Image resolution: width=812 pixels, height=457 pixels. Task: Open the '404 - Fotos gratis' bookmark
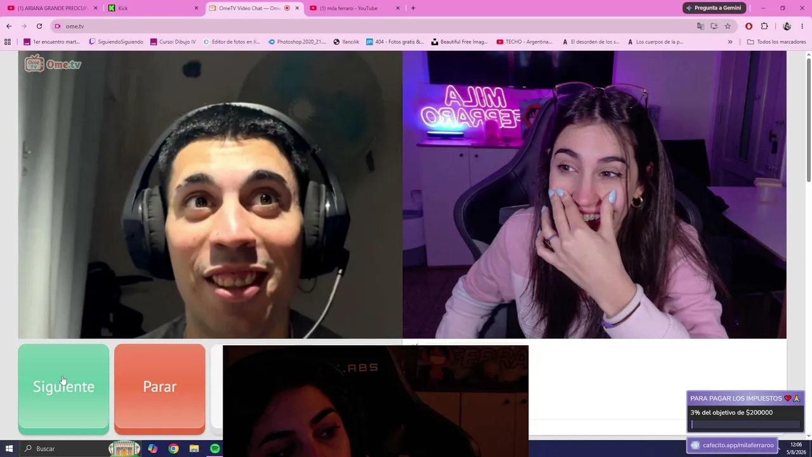395,42
